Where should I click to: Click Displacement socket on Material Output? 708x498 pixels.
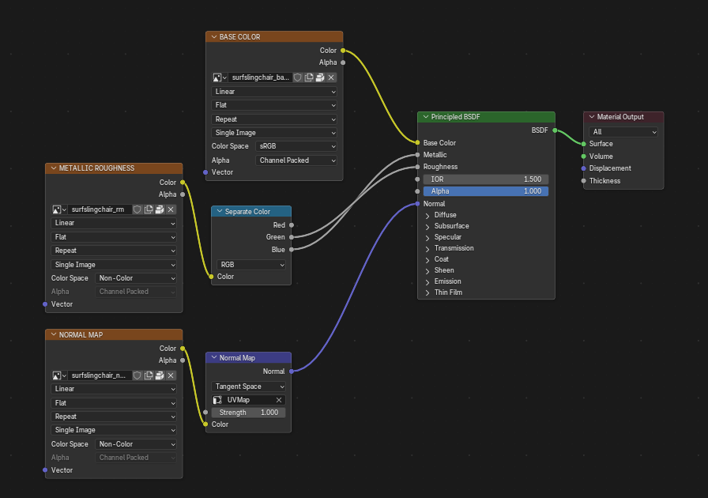584,168
